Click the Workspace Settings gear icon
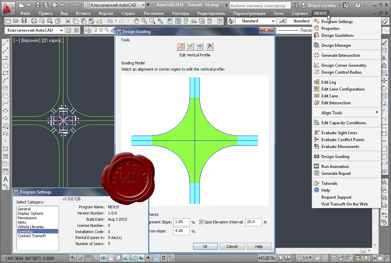The width and height of the screenshot is (391, 263). click(x=68, y=30)
